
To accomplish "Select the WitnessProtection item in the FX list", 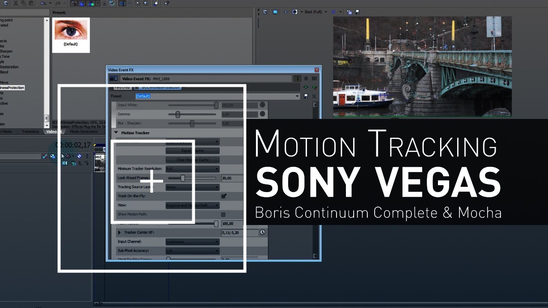I will pos(12,88).
